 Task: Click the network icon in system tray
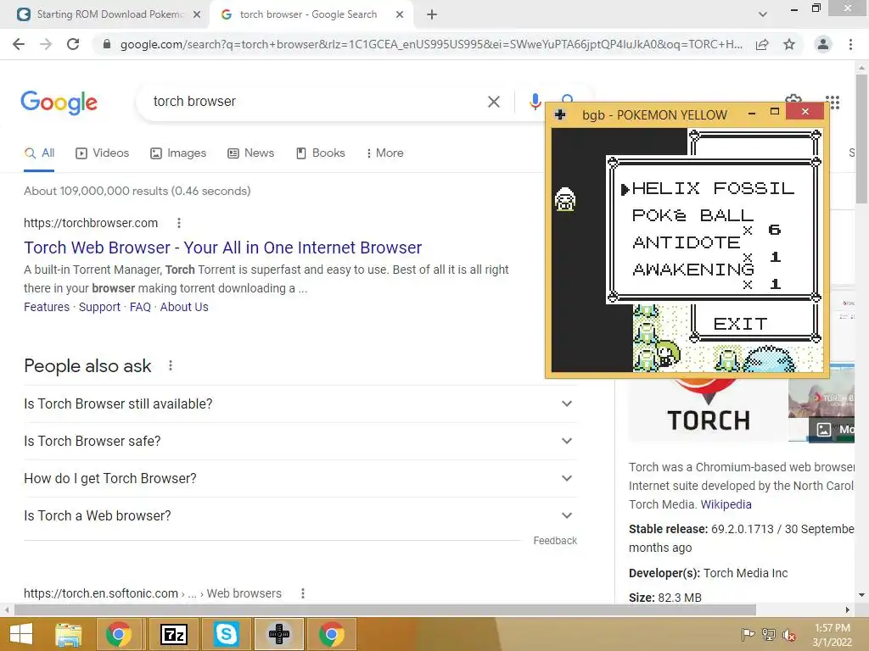[769, 635]
